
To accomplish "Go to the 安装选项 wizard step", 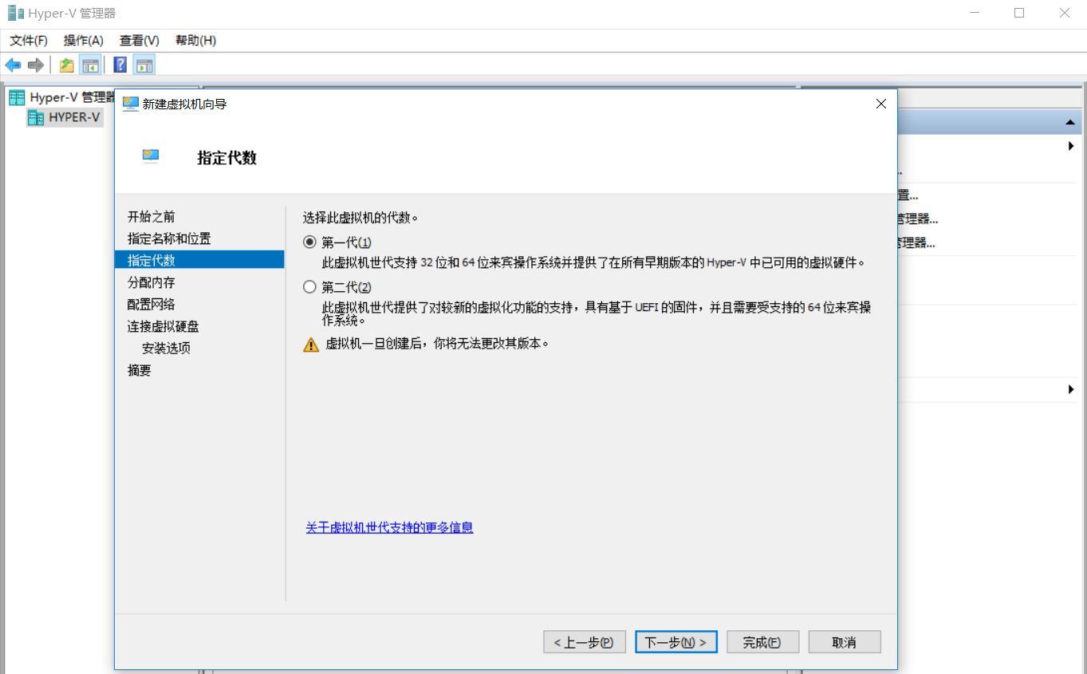I will coord(166,348).
